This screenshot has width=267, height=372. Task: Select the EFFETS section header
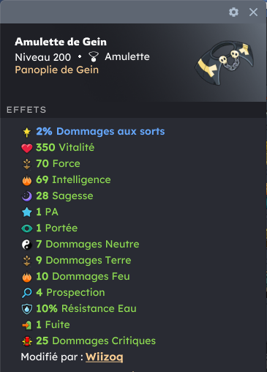click(26, 110)
